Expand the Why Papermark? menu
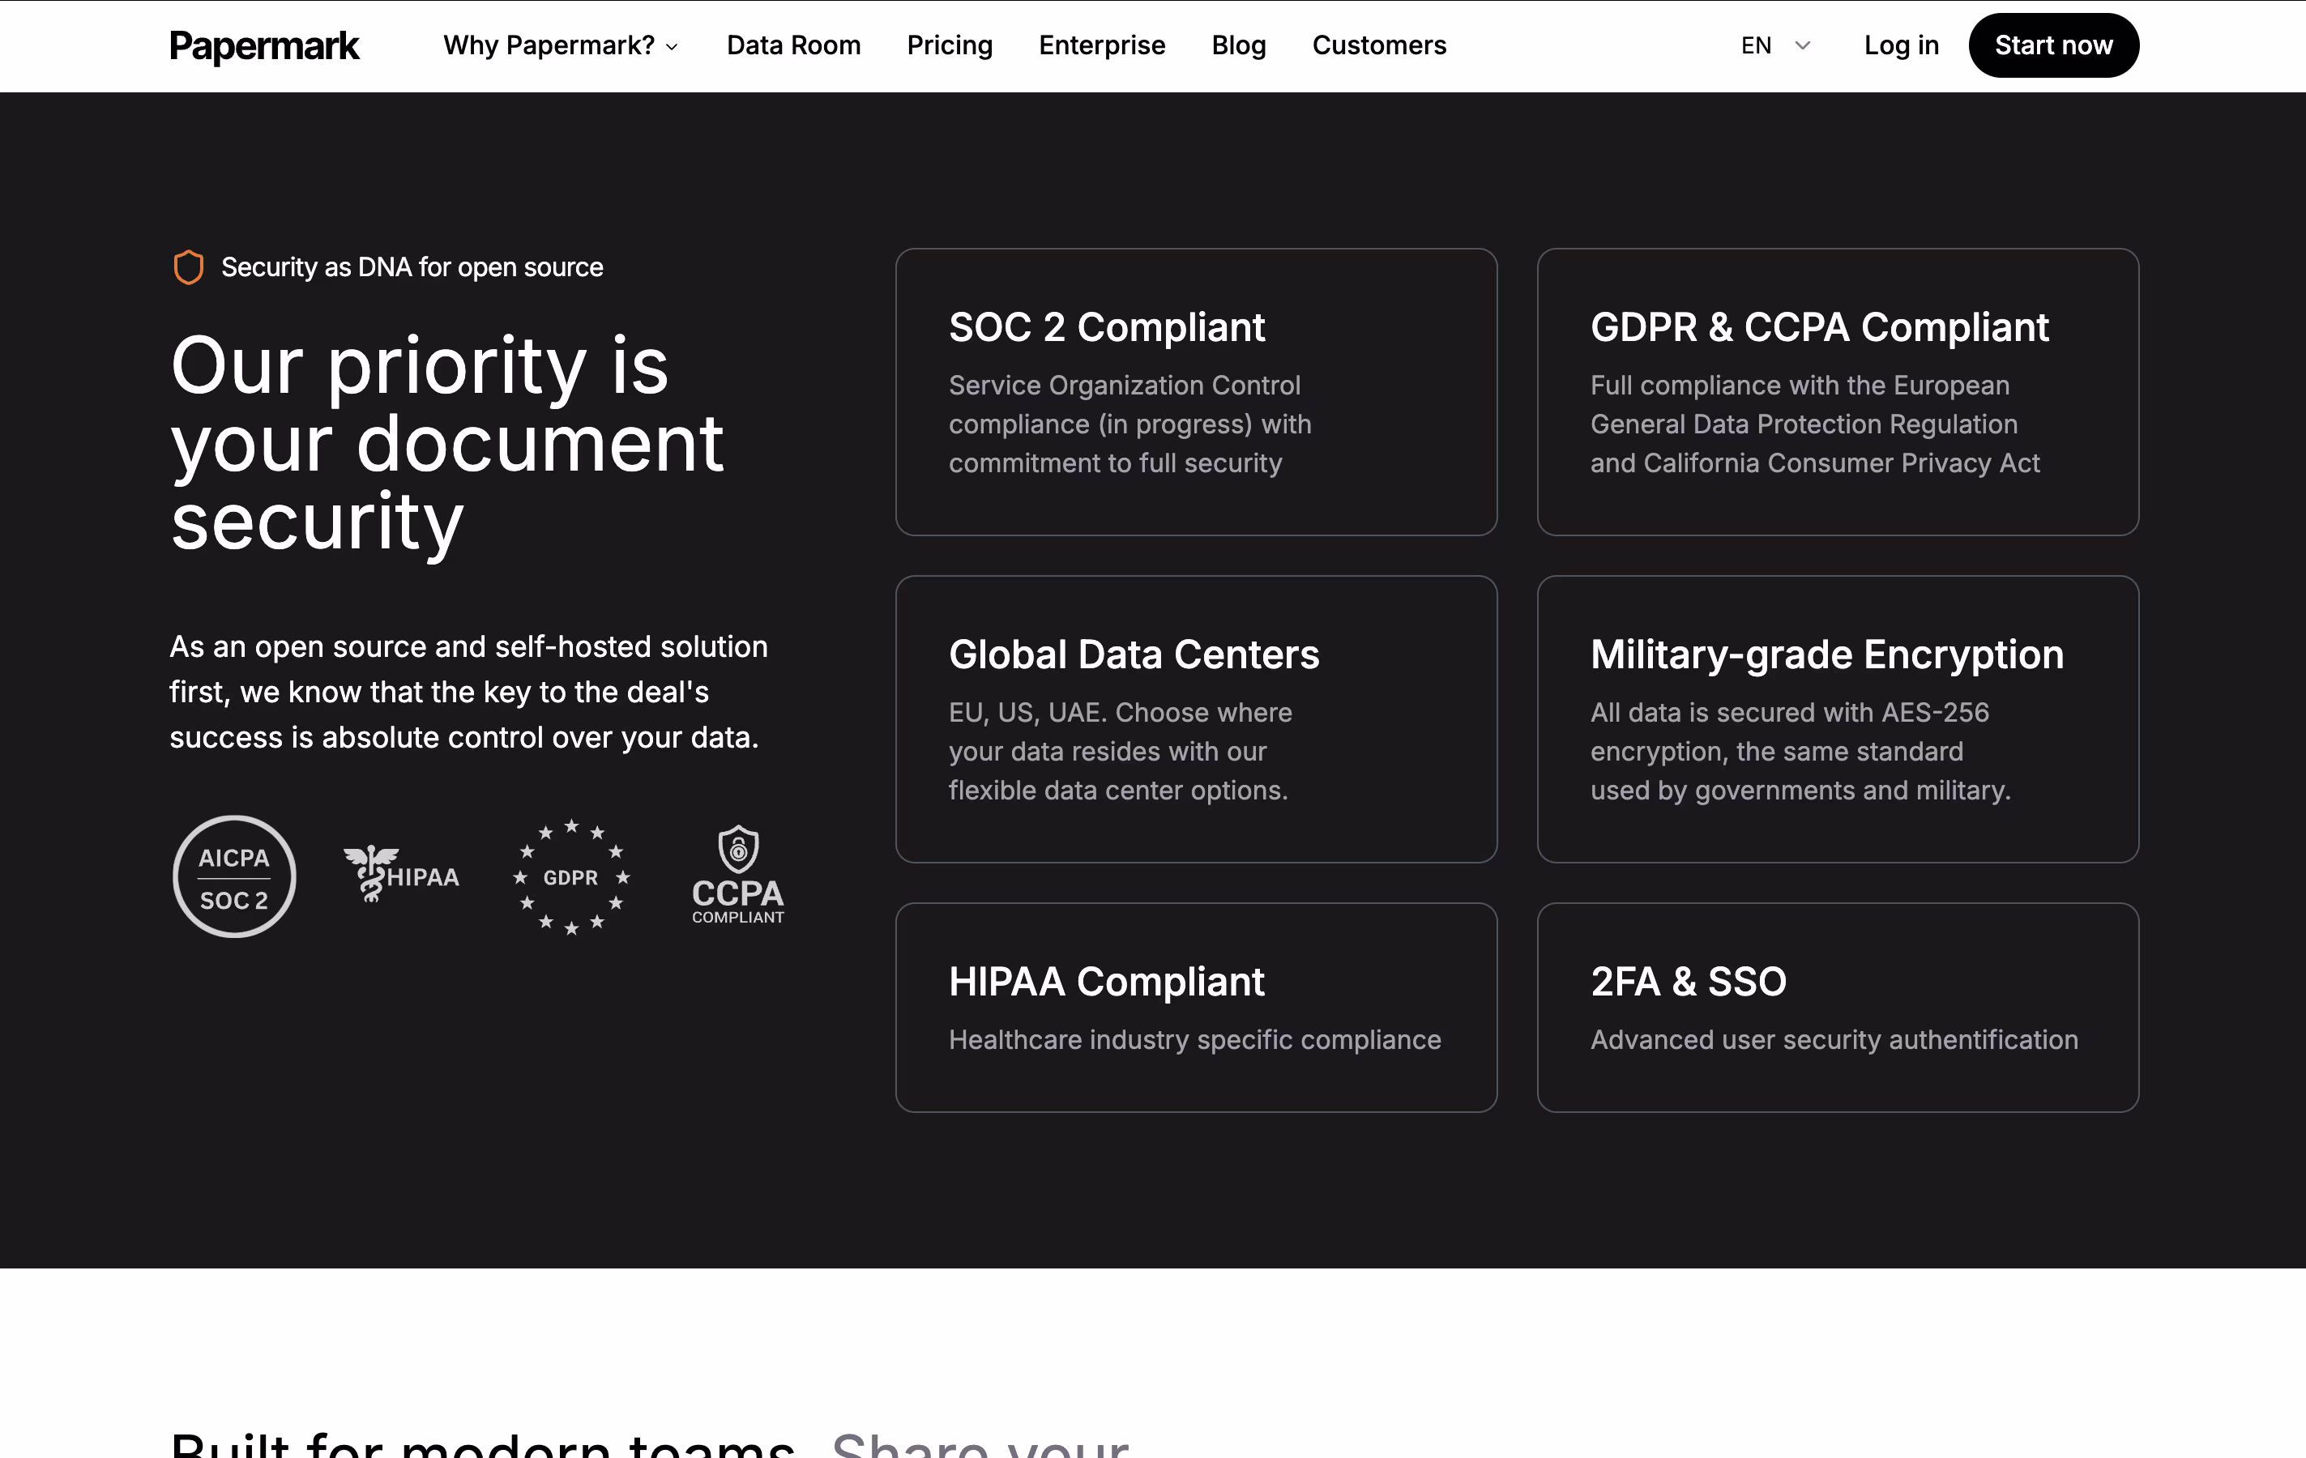Image resolution: width=2306 pixels, height=1458 pixels. [560, 45]
